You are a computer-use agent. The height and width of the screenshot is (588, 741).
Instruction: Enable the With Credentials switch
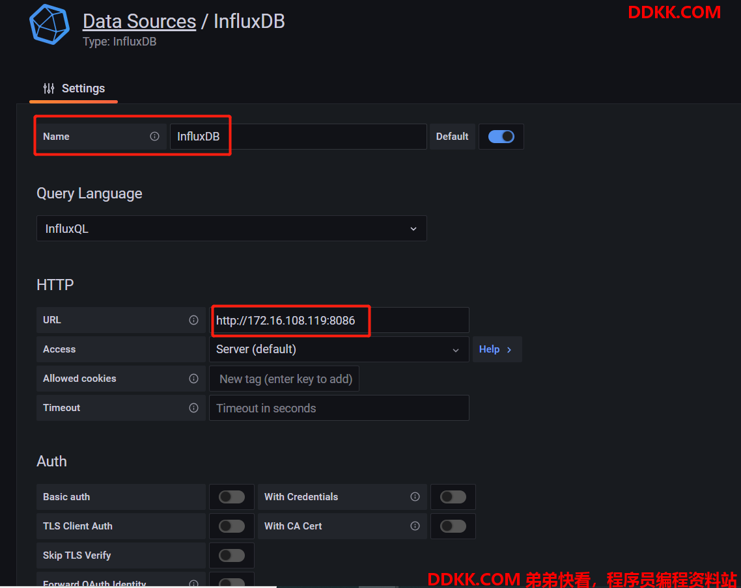click(453, 497)
